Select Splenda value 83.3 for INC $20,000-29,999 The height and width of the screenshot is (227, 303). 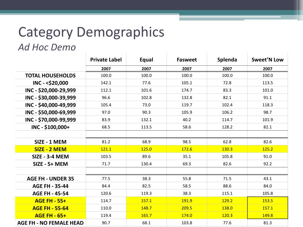pyautogui.click(x=227, y=90)
